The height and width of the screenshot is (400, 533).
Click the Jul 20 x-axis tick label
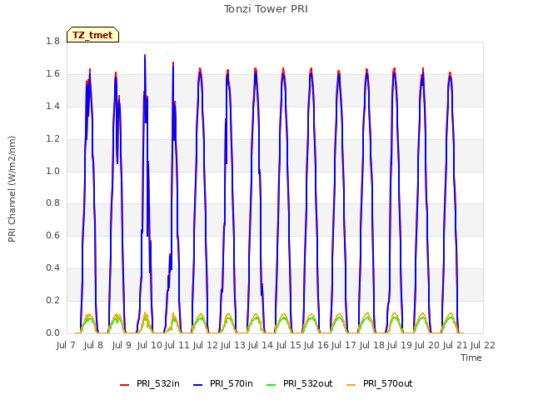tap(427, 345)
